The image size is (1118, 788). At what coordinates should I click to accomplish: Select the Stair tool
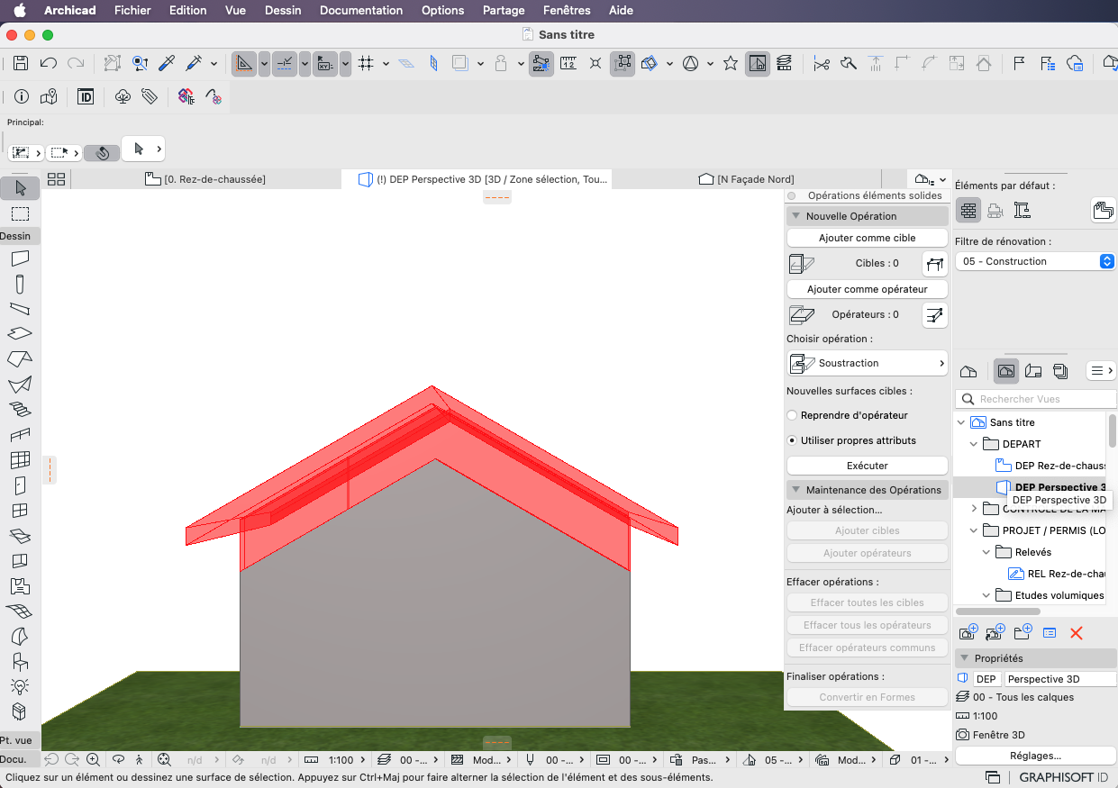coord(20,410)
